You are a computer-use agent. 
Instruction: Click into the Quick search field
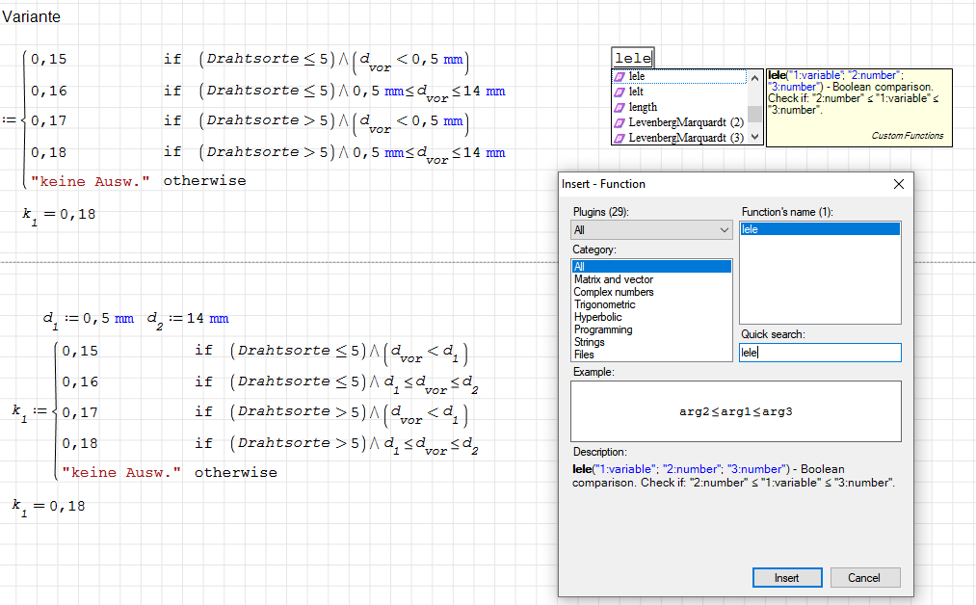click(x=820, y=353)
